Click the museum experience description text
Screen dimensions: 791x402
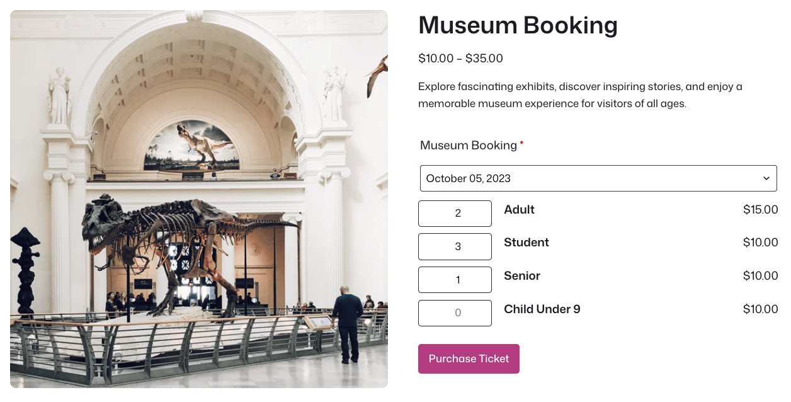tap(580, 95)
